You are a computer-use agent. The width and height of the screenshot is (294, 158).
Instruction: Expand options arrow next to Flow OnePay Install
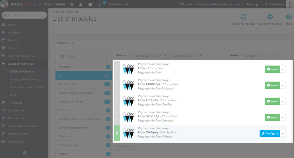[x=283, y=101]
